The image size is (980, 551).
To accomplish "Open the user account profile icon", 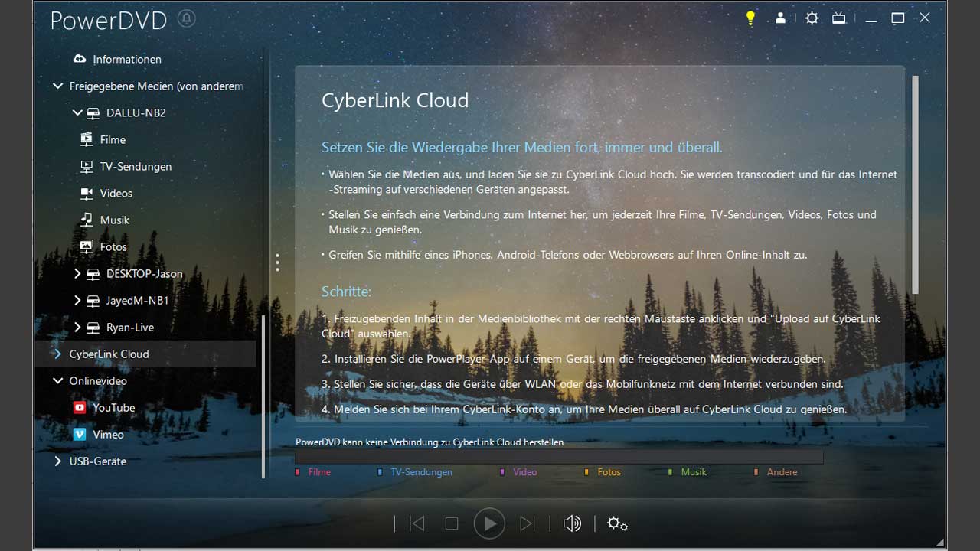I will (x=780, y=18).
